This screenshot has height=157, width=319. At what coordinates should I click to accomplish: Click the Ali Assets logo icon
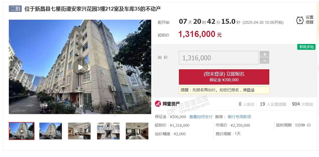point(158,104)
